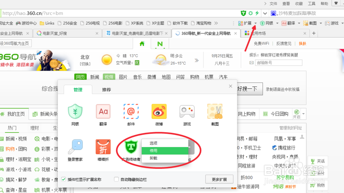Click the 好搜一下 search button

(x=250, y=89)
